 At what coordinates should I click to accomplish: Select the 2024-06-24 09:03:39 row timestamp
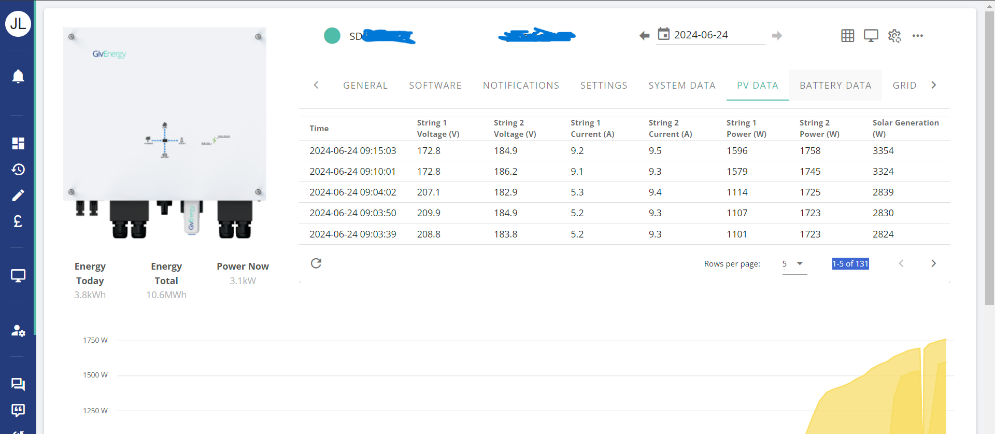click(353, 234)
